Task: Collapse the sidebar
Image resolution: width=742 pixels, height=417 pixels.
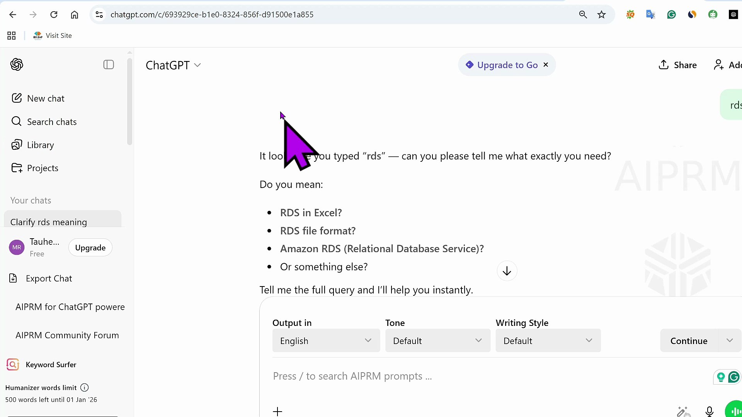Action: tap(108, 64)
